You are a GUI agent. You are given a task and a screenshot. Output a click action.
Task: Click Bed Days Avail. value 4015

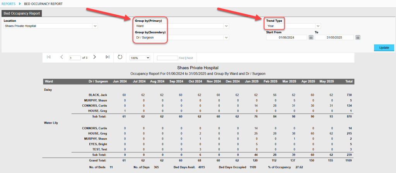point(201,167)
